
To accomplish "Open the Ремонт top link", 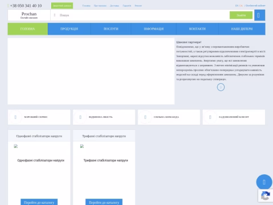I will point(138,6).
